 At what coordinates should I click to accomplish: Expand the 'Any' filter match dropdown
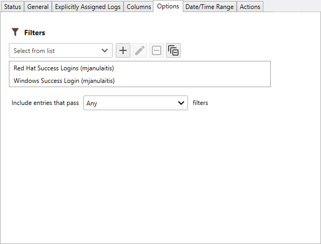point(136,103)
